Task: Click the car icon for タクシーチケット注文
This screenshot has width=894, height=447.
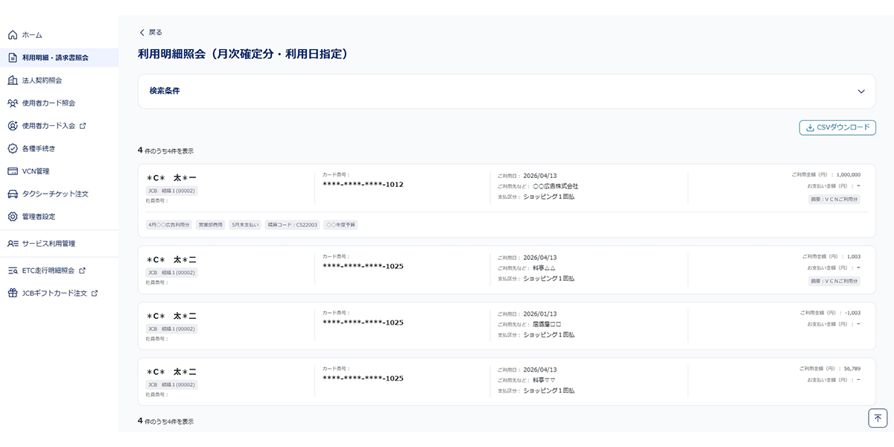Action: [12, 194]
